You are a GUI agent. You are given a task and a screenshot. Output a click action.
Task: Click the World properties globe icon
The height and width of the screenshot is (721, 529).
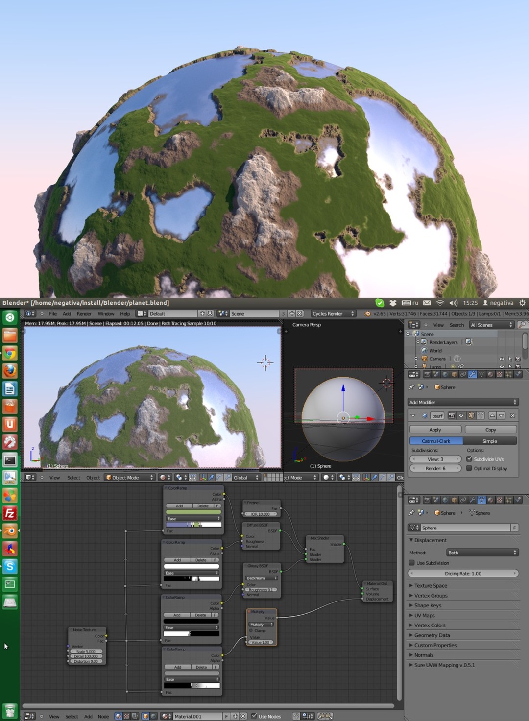tap(445, 375)
